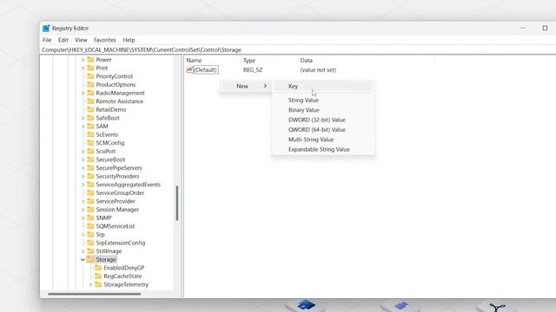The height and width of the screenshot is (312, 556).
Task: Choose QWORD (64-bit) Value option
Action: [323, 130]
